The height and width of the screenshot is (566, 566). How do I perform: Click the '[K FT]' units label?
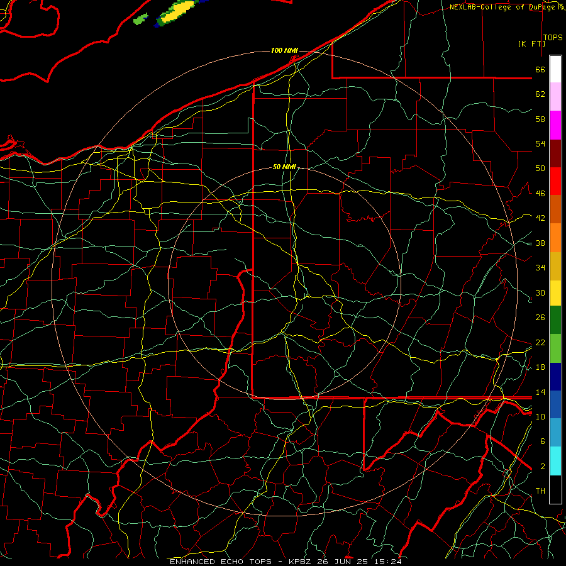(531, 43)
